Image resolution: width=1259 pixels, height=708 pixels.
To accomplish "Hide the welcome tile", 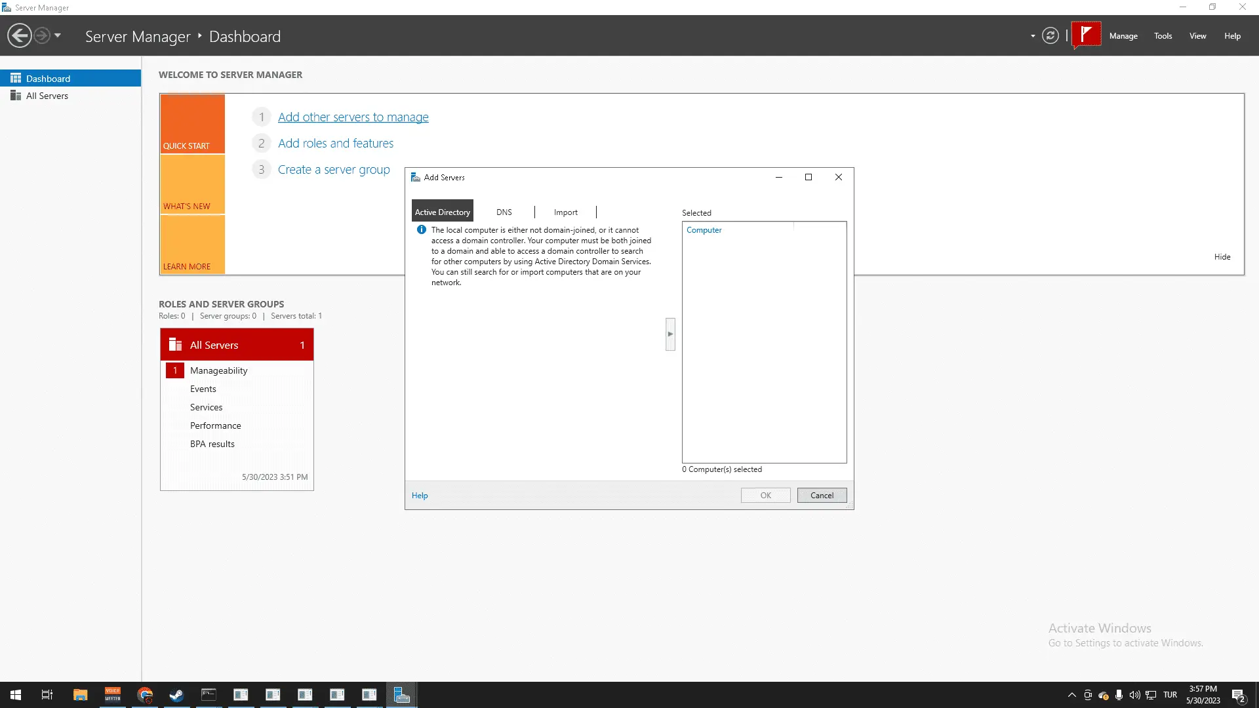I will (x=1222, y=257).
